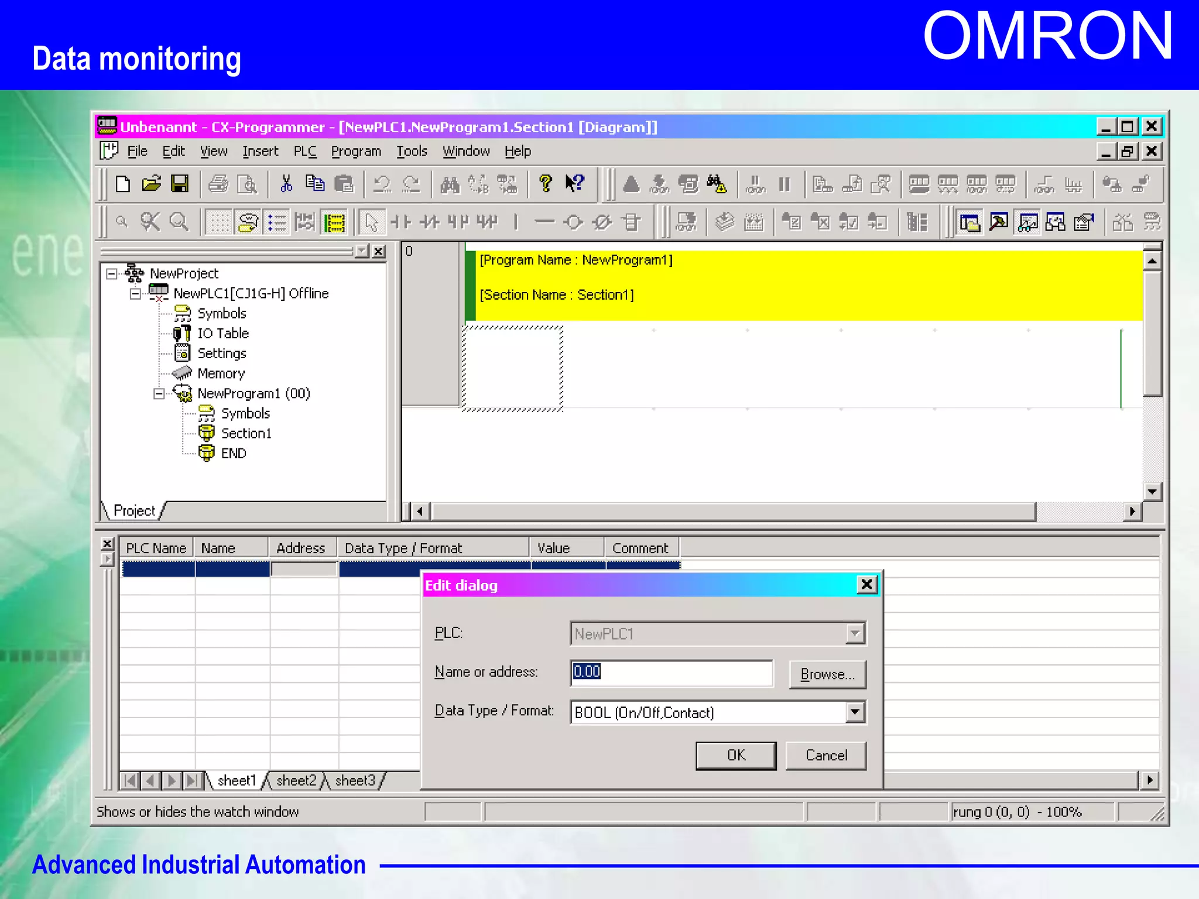Select the New Closed Contact tool
The width and height of the screenshot is (1199, 899).
click(x=430, y=222)
